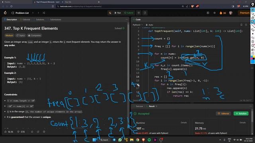The width and height of the screenshot is (255, 143).
Task: Select the highlighted eraser annotation tool
Action: (253, 22)
